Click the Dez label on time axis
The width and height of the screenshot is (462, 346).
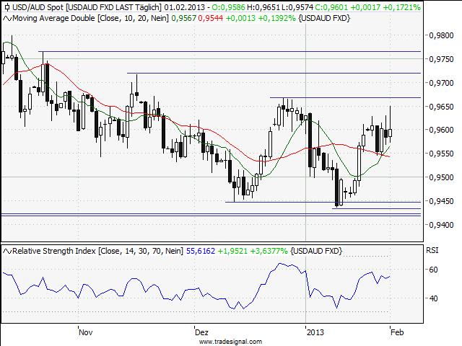click(x=201, y=332)
